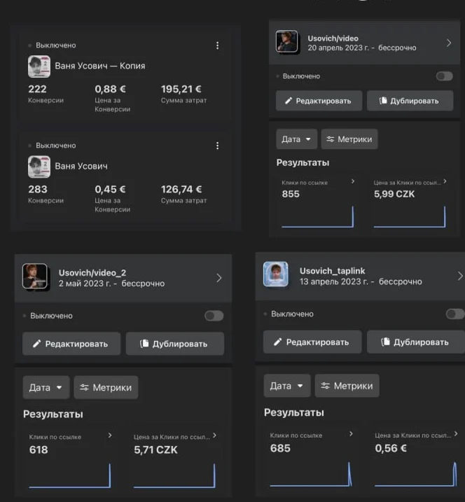Expand Клики по ссылке 685 metric arrow
Image resolution: width=465 pixels, height=502 pixels.
[x=352, y=433]
